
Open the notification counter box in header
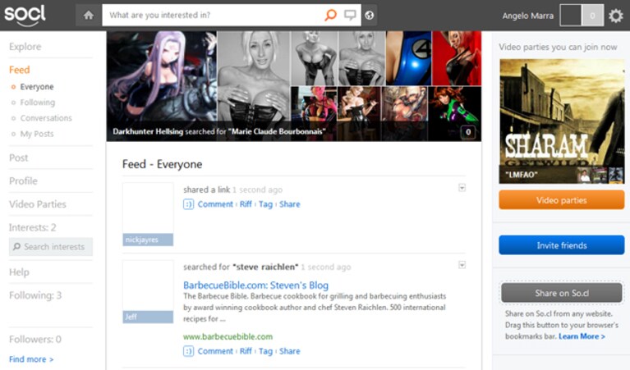pyautogui.click(x=592, y=16)
